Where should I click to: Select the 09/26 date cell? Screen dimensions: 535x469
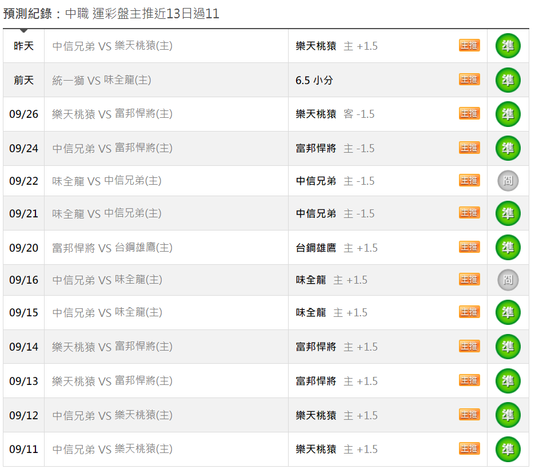(x=23, y=114)
